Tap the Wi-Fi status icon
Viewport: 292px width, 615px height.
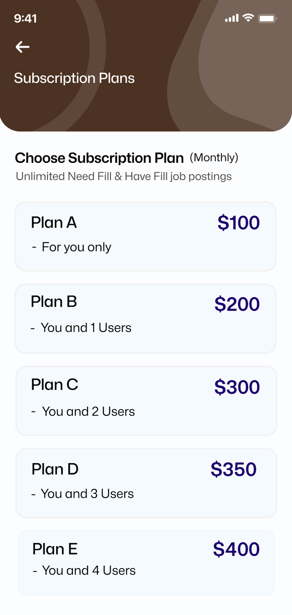point(248,18)
